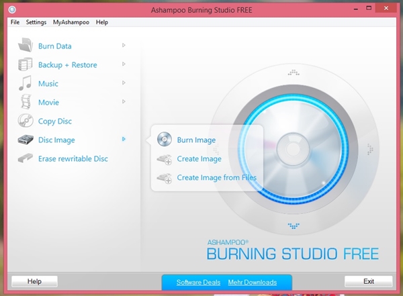Click the Create Image icon
The image size is (403, 296).
click(x=165, y=159)
